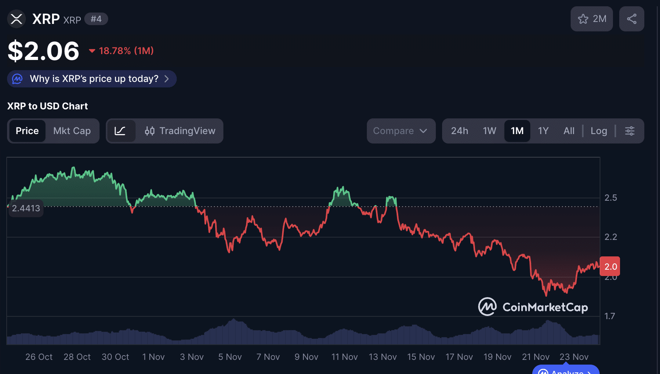Click the 1 Nov date label
Image resolution: width=660 pixels, height=374 pixels.
tap(153, 357)
